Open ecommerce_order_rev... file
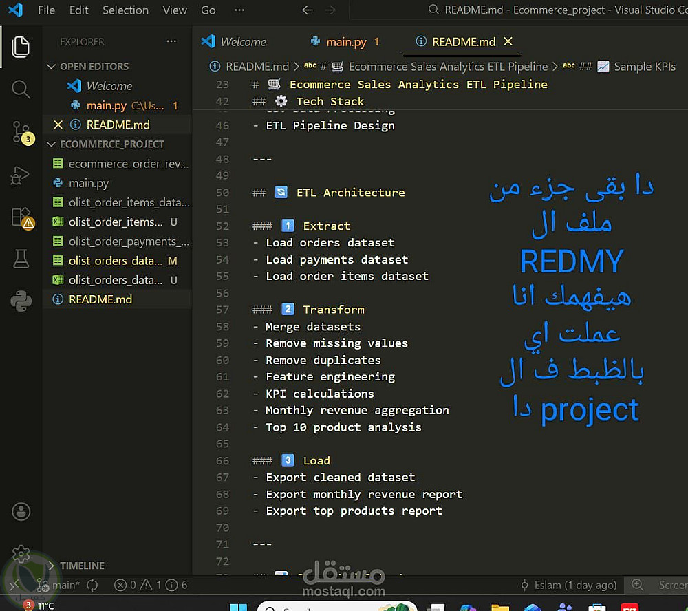 [x=117, y=164]
